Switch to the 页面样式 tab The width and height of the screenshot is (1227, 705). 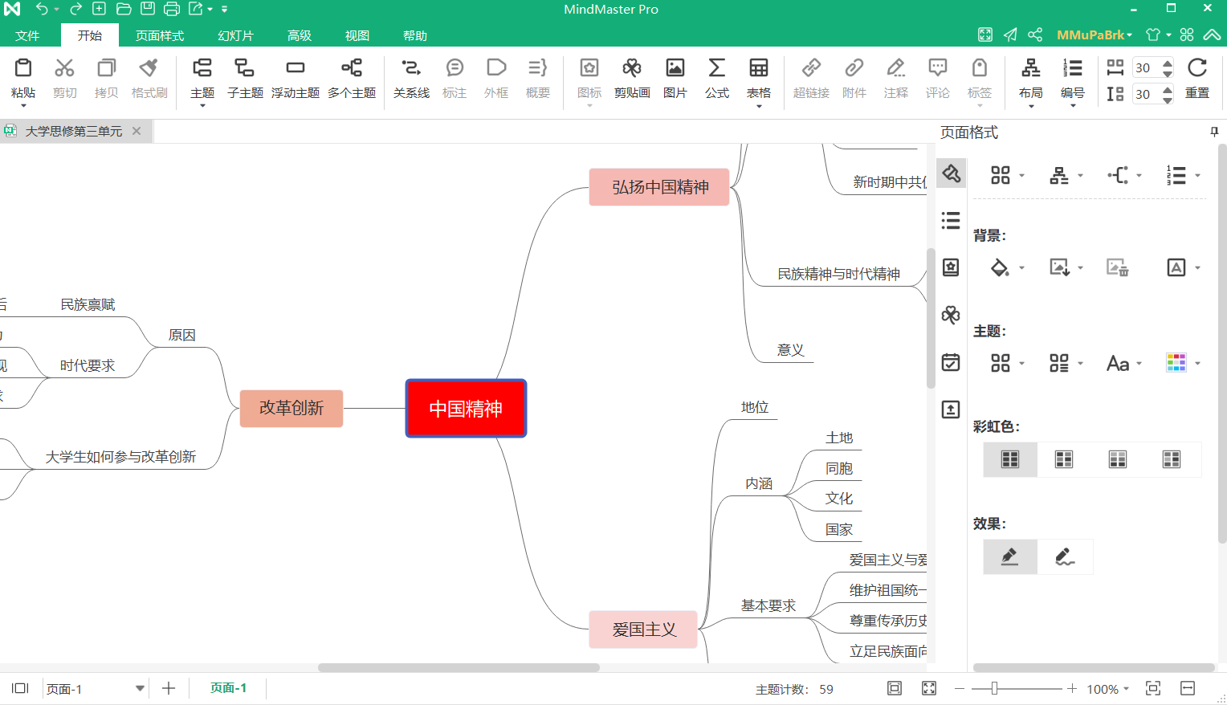[160, 35]
